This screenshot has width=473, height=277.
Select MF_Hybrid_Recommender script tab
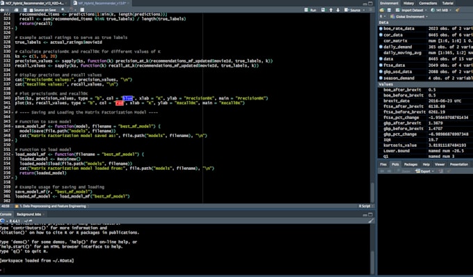coord(101,3)
